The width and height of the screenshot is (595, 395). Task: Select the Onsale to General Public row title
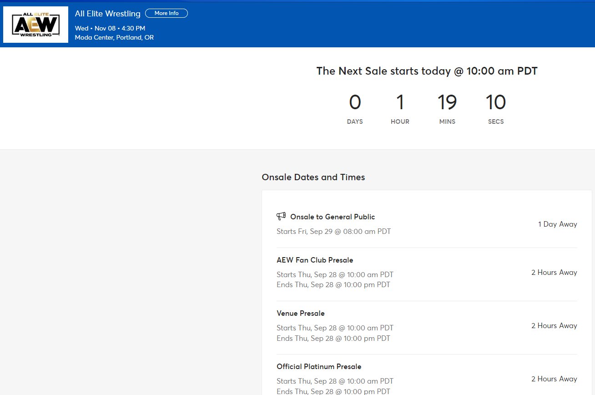[x=333, y=217]
